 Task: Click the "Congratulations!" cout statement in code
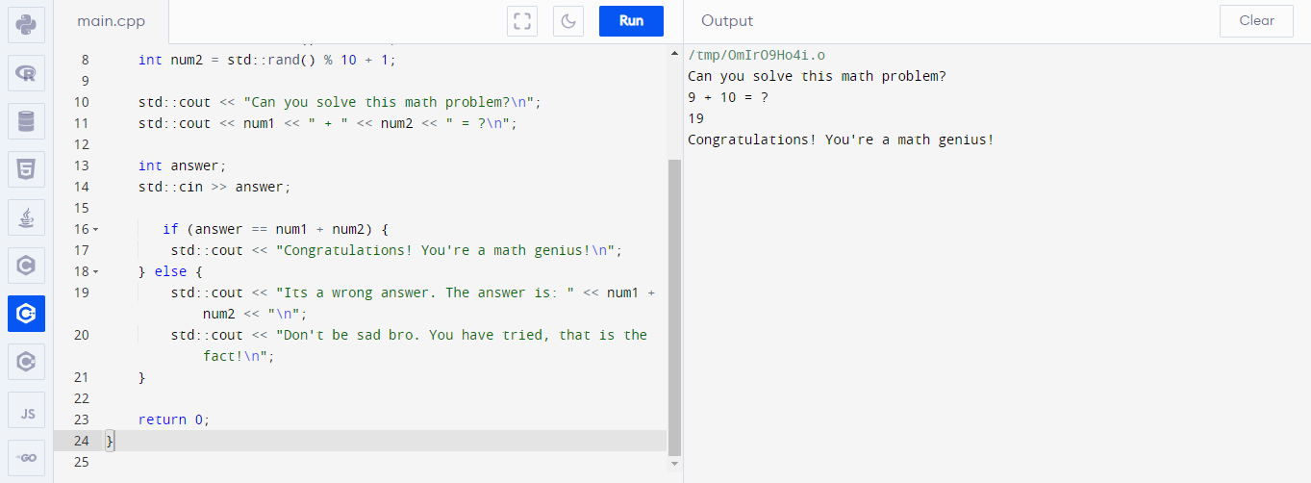click(396, 250)
